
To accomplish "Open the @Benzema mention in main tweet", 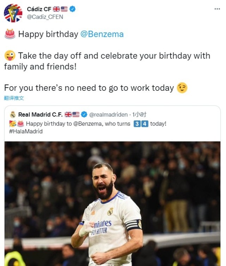I will [x=102, y=34].
